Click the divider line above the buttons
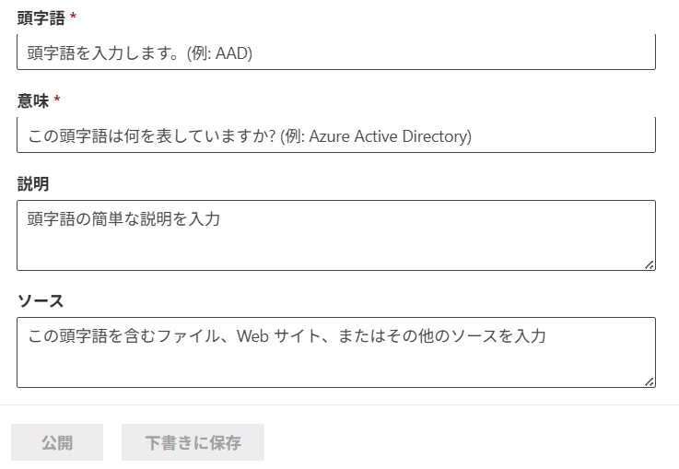 coord(339,405)
